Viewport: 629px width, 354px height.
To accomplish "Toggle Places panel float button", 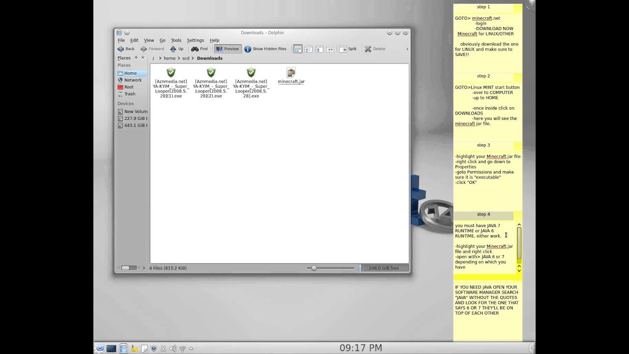I will pos(136,58).
